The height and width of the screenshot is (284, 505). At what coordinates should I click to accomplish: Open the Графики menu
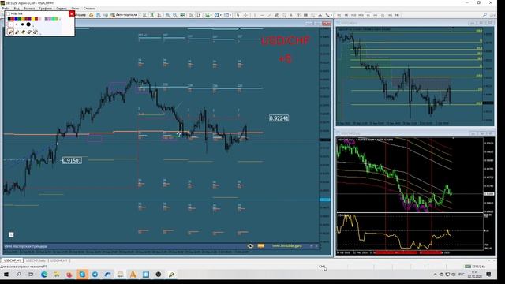[45, 9]
